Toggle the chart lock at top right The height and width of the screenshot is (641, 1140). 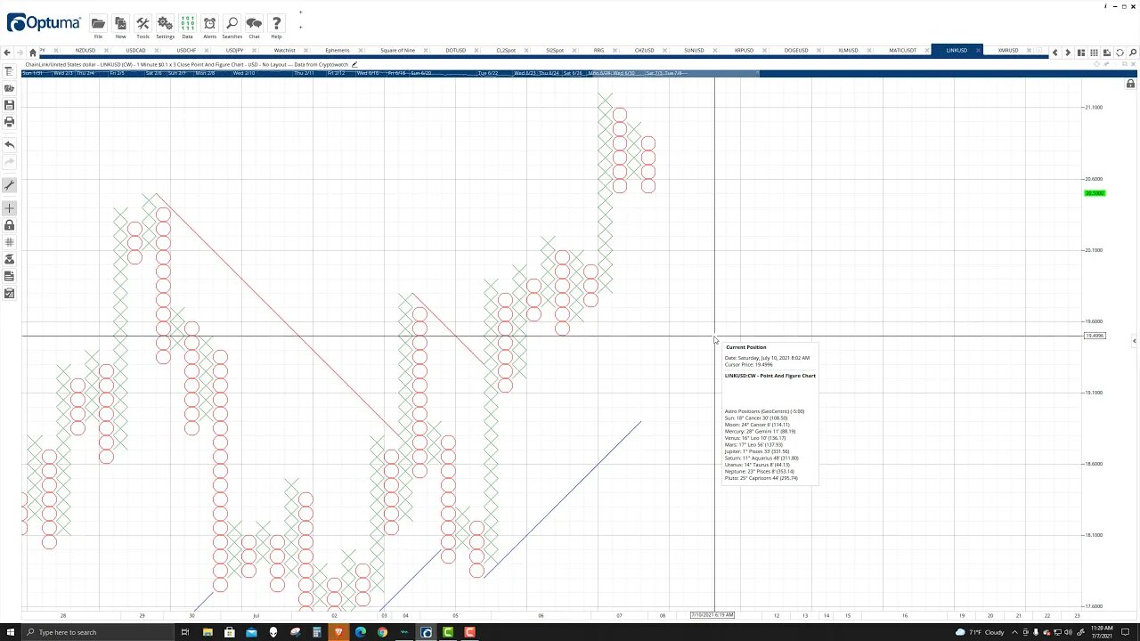(1130, 84)
